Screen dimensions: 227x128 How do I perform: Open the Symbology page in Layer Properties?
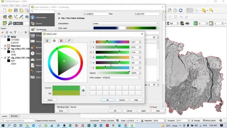42,30
